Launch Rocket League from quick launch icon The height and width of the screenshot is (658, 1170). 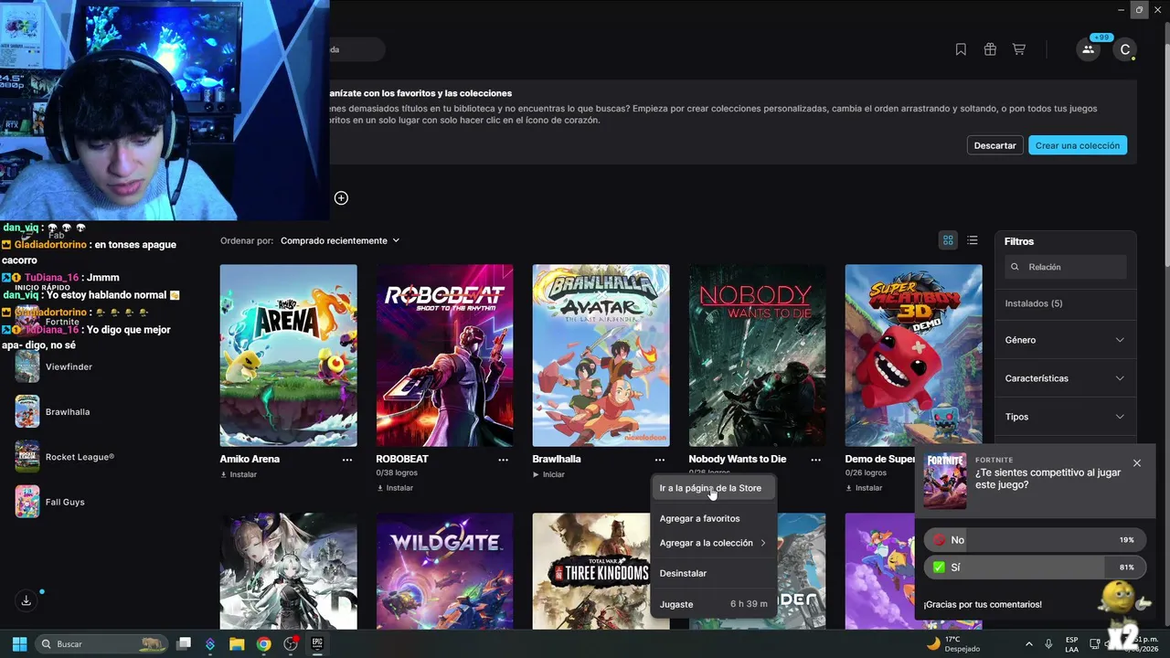pos(27,457)
